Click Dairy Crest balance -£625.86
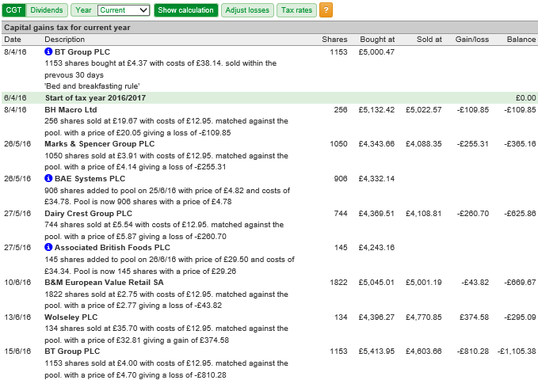Screen dimensions: 538x380 point(520,213)
